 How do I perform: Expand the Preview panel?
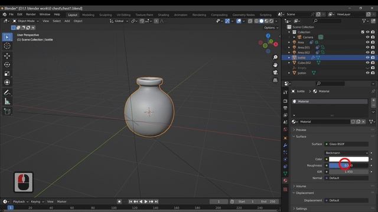click(301, 130)
